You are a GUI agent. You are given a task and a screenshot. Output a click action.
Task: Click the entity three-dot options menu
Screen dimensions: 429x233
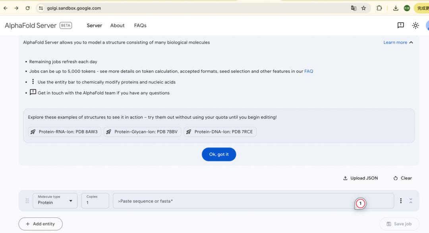pos(401,201)
